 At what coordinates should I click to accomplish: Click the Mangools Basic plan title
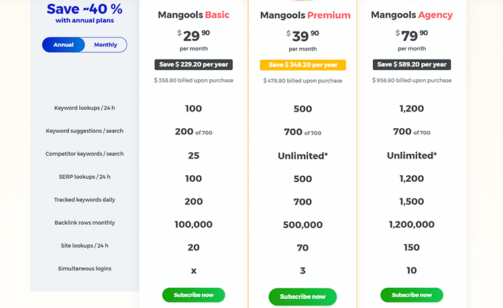pos(193,15)
